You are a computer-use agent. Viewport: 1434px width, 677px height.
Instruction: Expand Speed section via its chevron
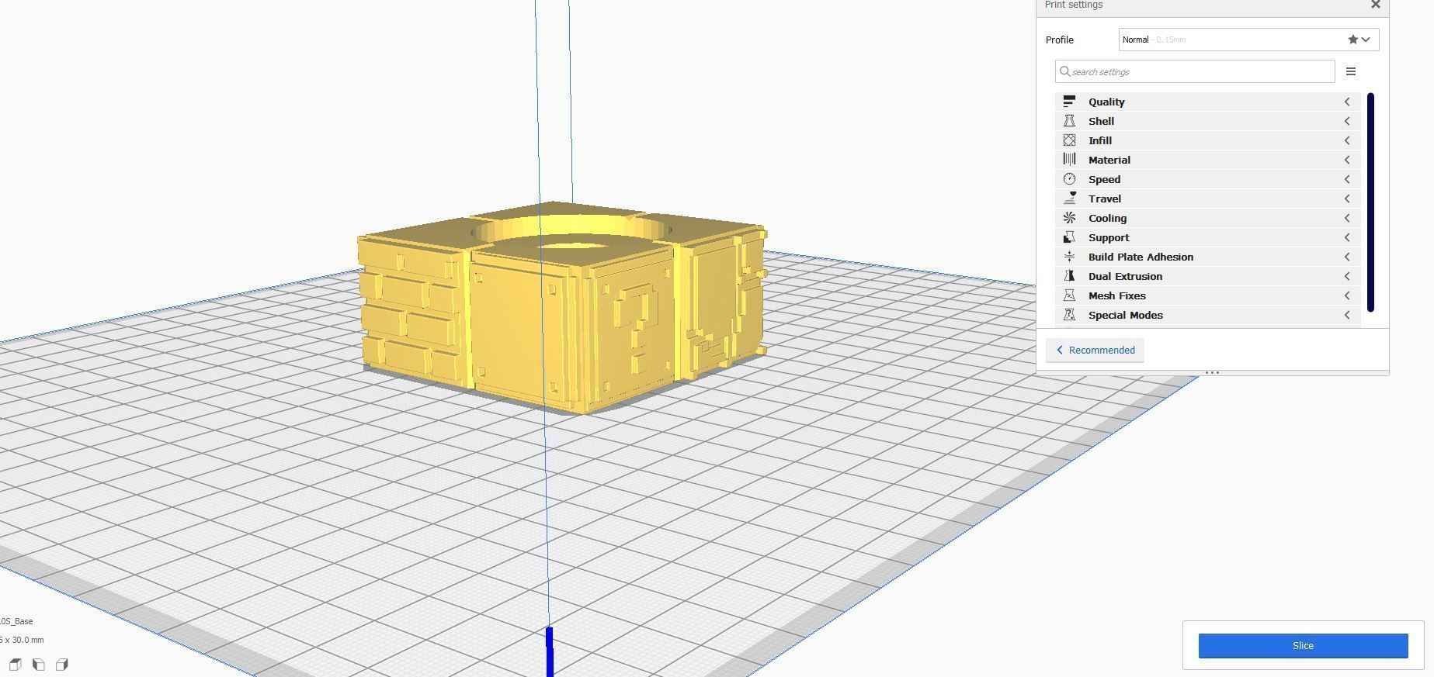[1347, 179]
